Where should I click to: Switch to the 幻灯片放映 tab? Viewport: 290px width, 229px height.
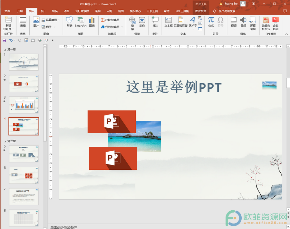tap(82, 11)
